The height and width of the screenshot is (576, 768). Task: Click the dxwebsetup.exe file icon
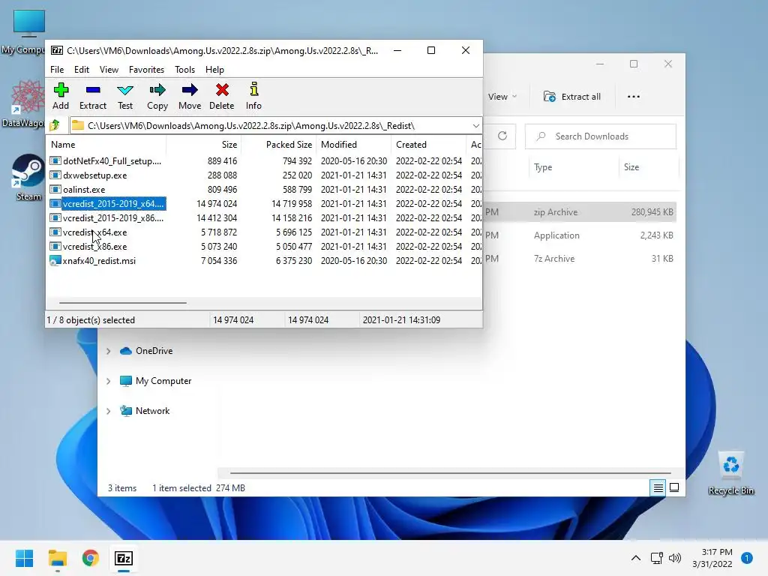point(55,175)
